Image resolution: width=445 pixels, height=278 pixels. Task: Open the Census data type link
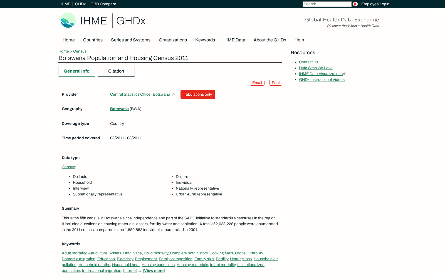[68, 167]
